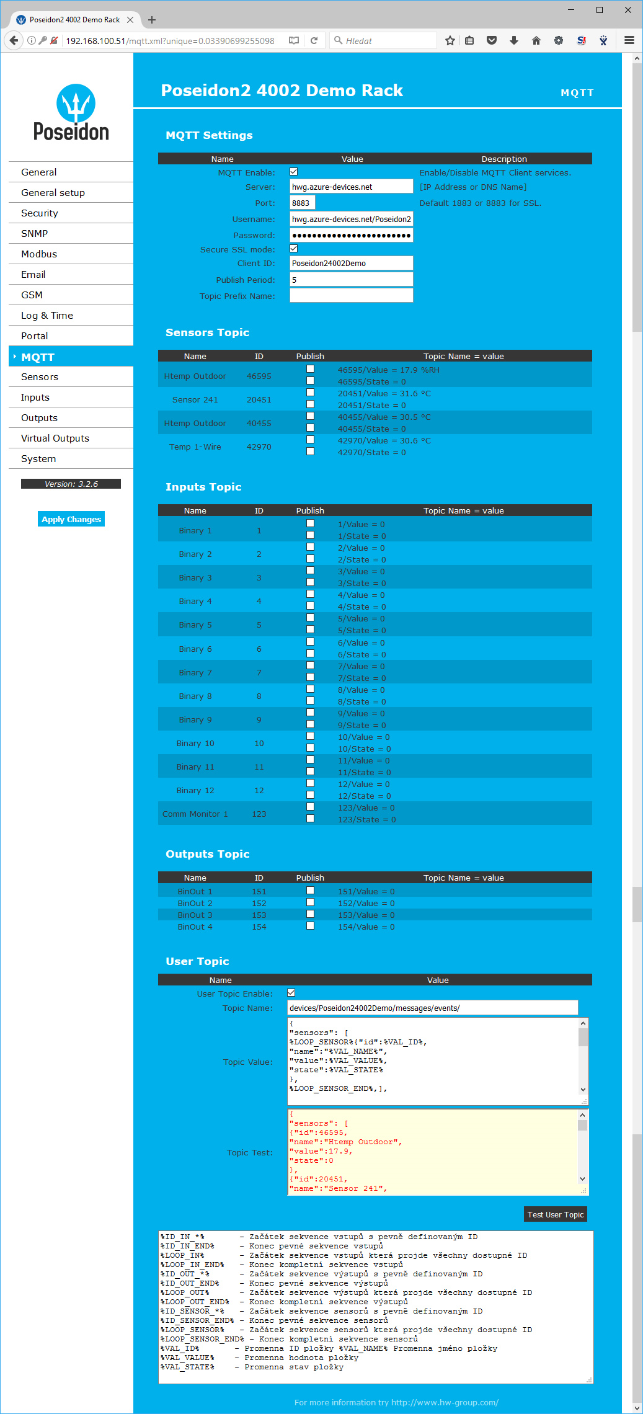Image resolution: width=643 pixels, height=1414 pixels.
Task: Click the Portal menu item
Action: [71, 336]
